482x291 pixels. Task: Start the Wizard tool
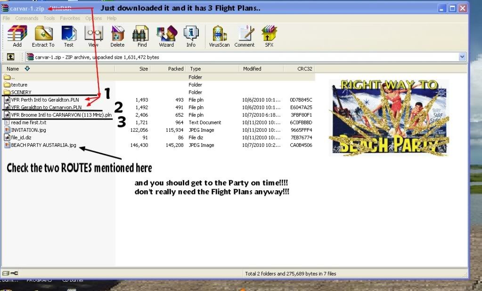coord(166,36)
